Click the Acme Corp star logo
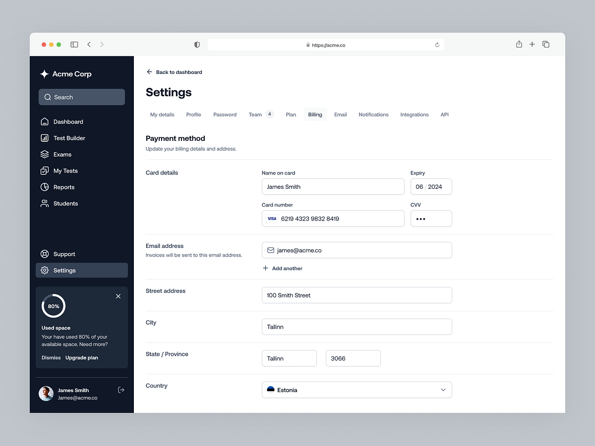595x446 pixels. (45, 74)
